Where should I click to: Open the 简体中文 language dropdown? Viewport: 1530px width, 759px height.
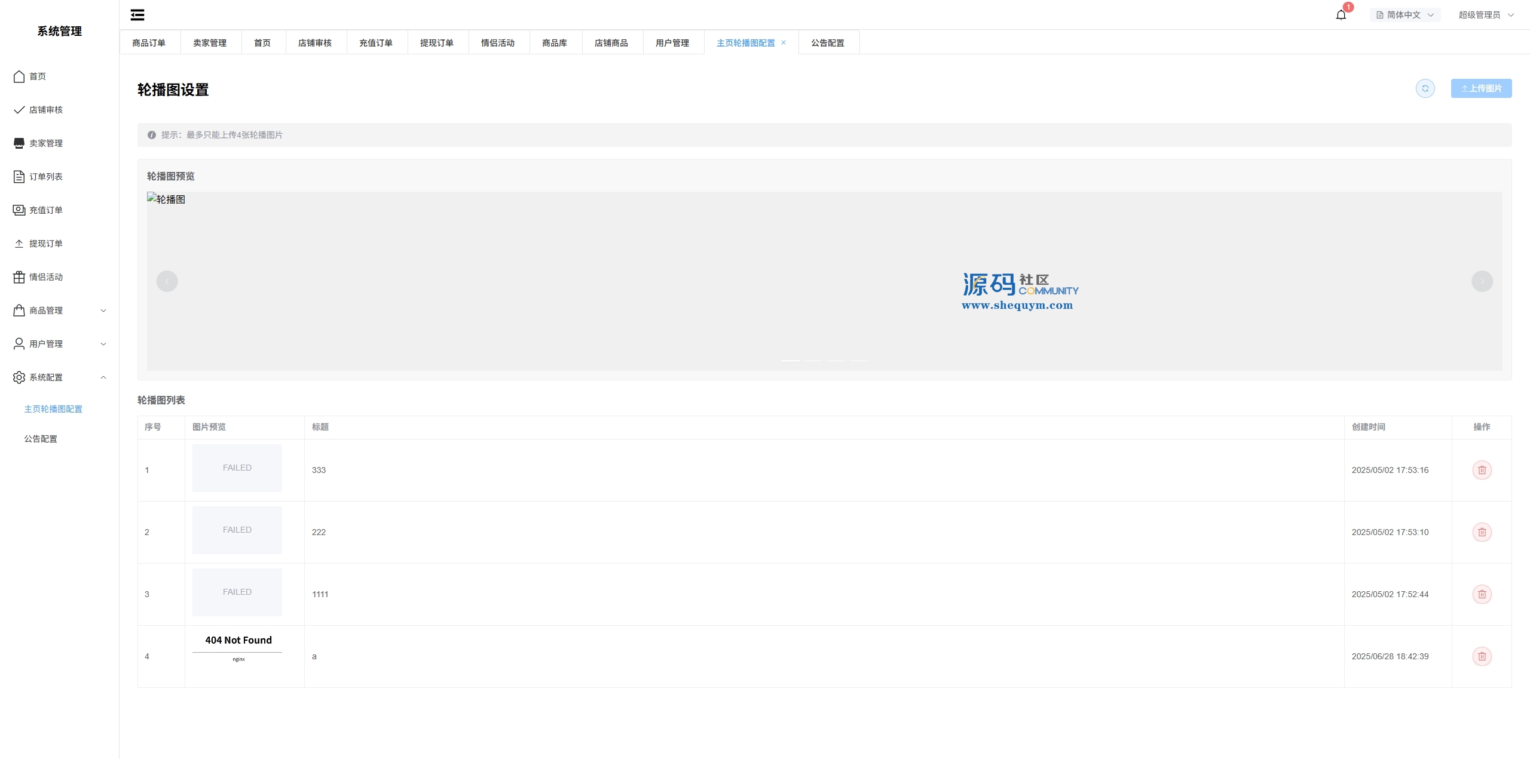(1404, 15)
